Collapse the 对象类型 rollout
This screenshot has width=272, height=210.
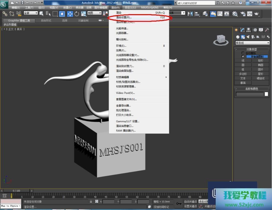click(x=252, y=49)
